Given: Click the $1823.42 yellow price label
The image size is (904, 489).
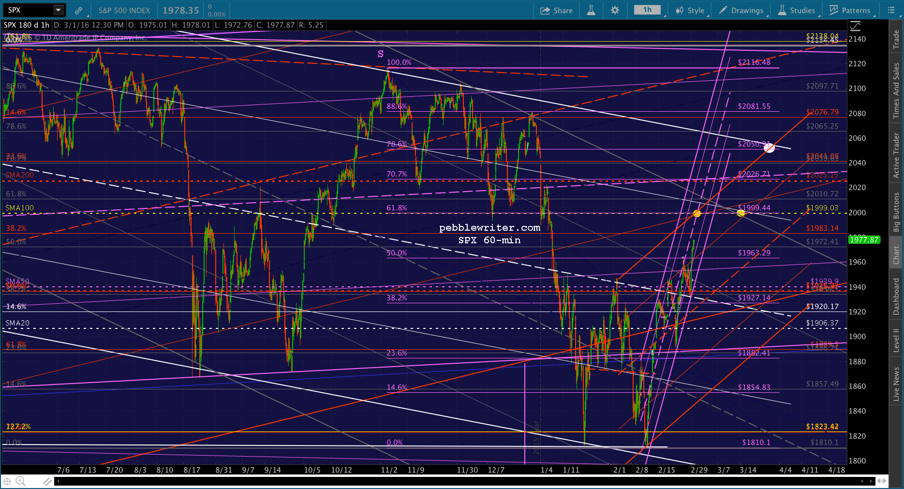Looking at the screenshot, I should (822, 426).
